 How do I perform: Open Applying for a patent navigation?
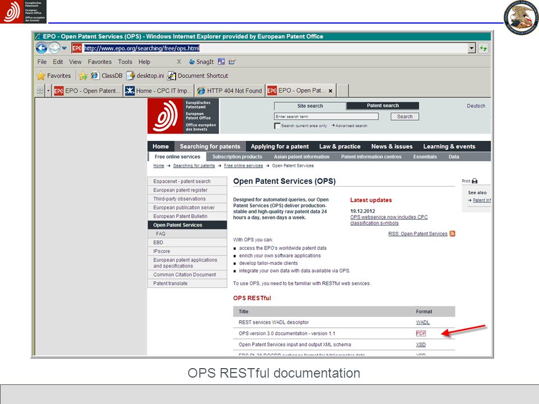[x=280, y=146]
